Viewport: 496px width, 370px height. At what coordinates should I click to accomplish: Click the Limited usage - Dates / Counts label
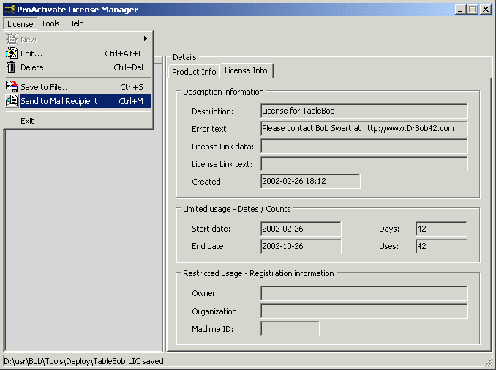click(x=236, y=209)
